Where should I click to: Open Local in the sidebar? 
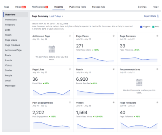8,81
